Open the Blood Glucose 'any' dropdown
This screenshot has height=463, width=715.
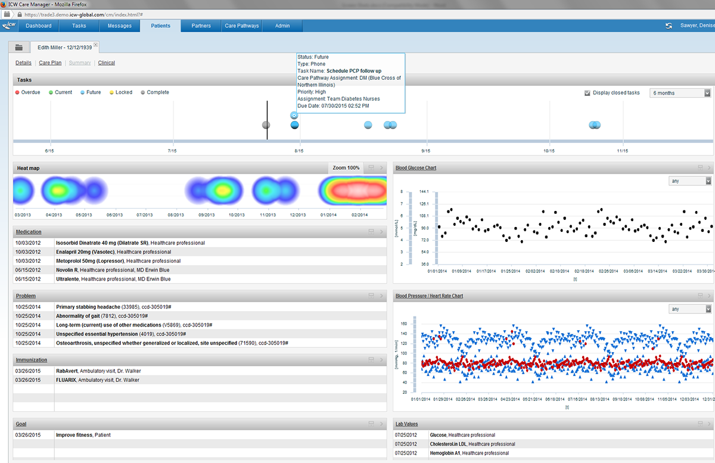[x=690, y=181]
